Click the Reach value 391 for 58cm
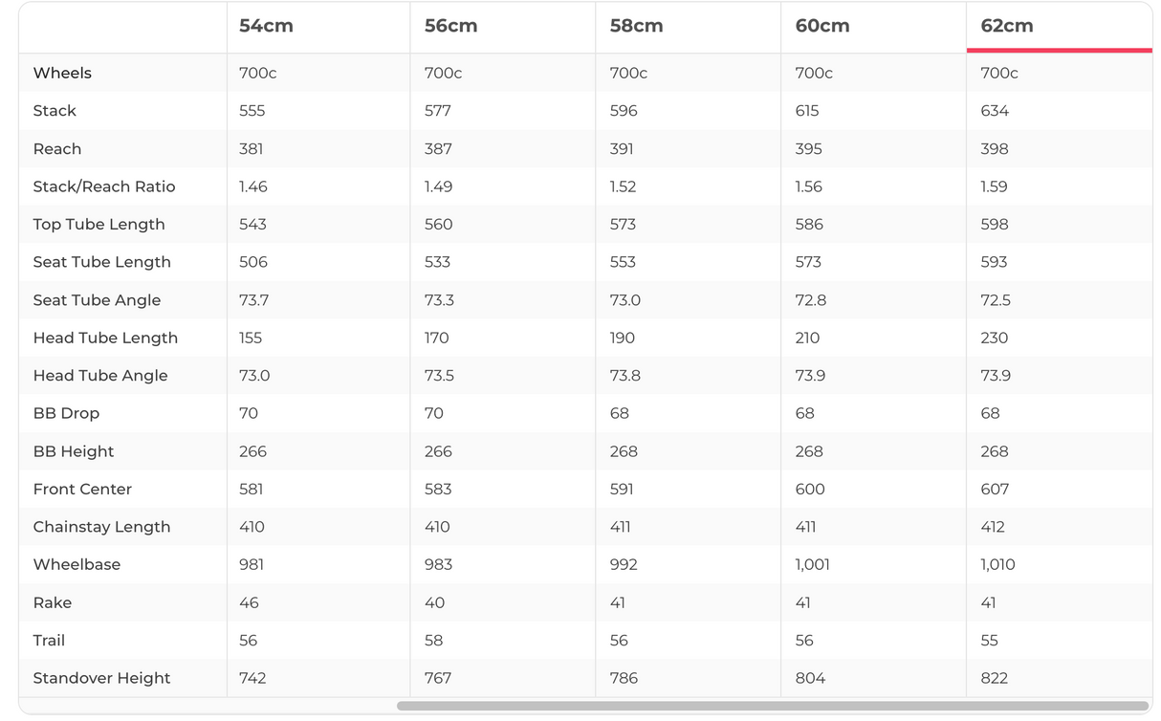 [623, 149]
